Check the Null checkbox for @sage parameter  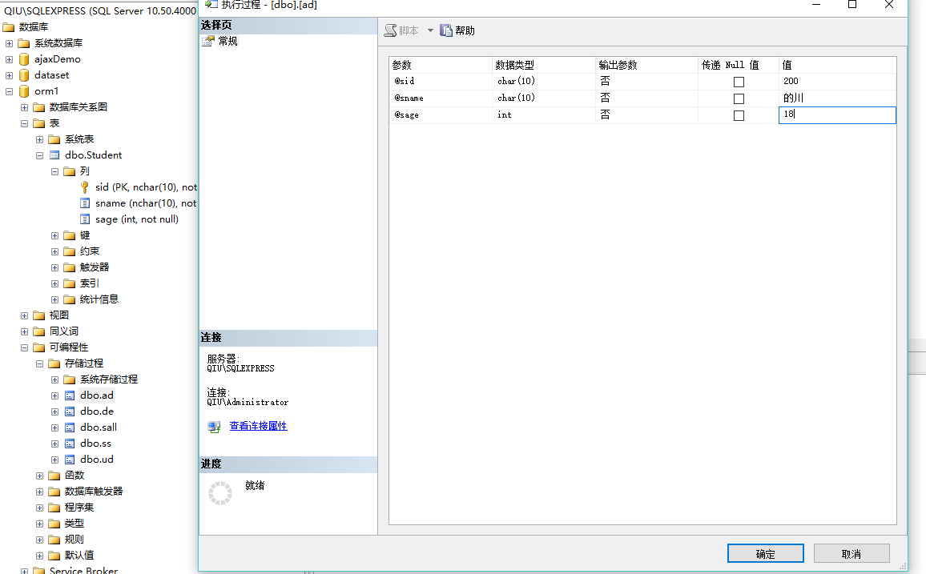coord(738,114)
